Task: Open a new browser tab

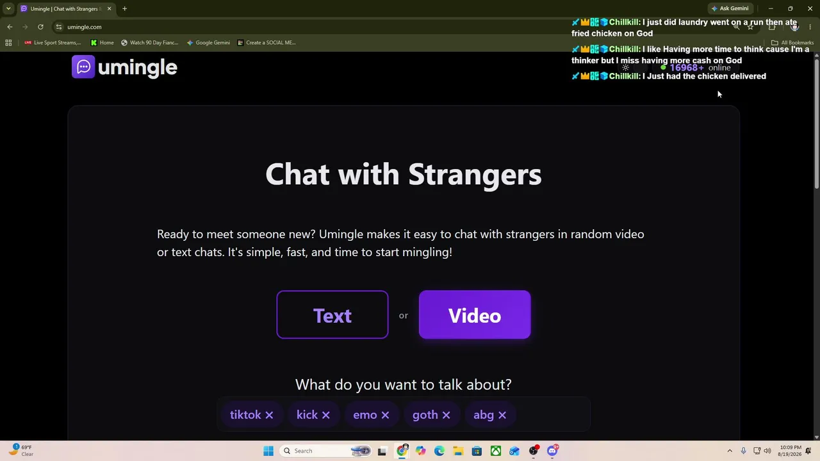Action: point(124,8)
